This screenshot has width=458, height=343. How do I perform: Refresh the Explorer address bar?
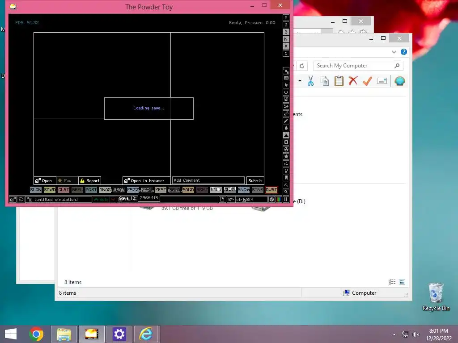[302, 66]
